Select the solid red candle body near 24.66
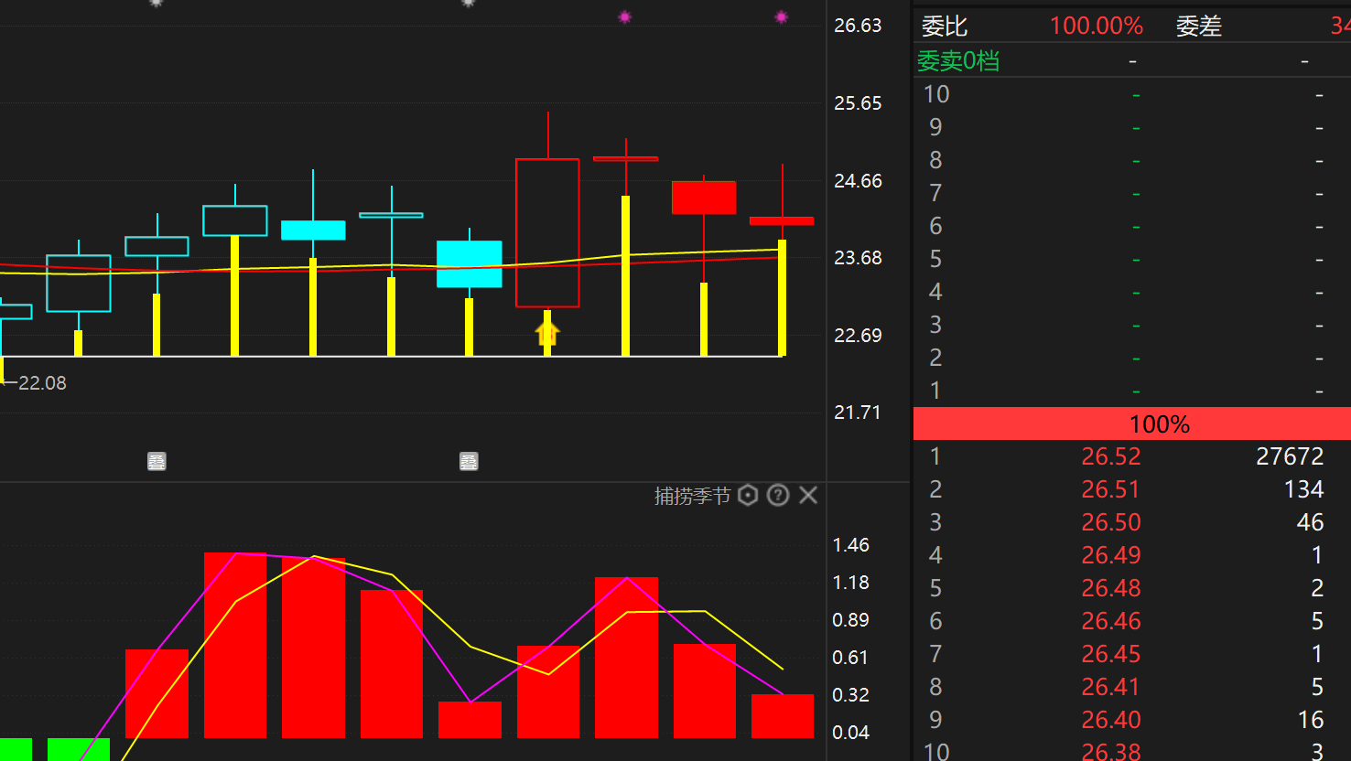Viewport: 1351px width, 761px height. click(704, 198)
